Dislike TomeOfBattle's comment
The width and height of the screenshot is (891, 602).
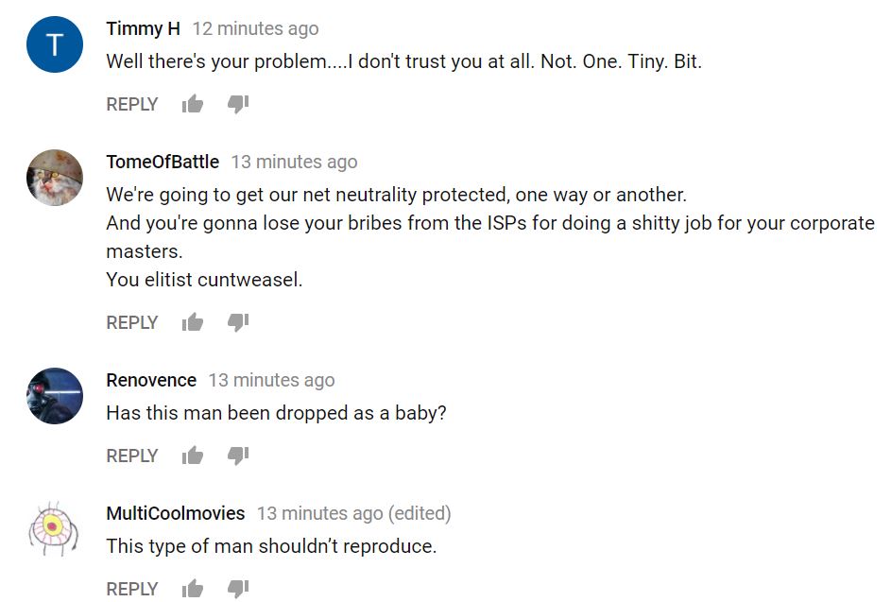(238, 322)
